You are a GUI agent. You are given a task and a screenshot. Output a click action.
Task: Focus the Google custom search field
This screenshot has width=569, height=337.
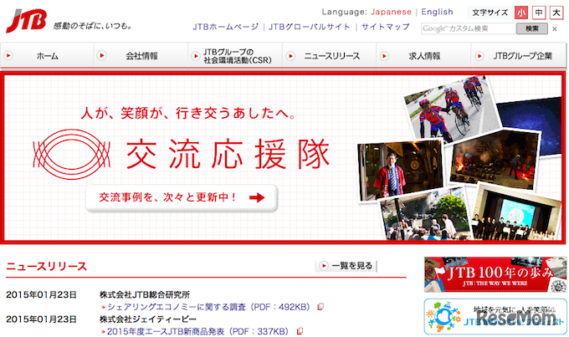tap(468, 28)
